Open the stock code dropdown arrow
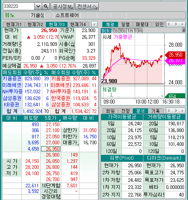This screenshot has height=200, width=188. point(38,6)
